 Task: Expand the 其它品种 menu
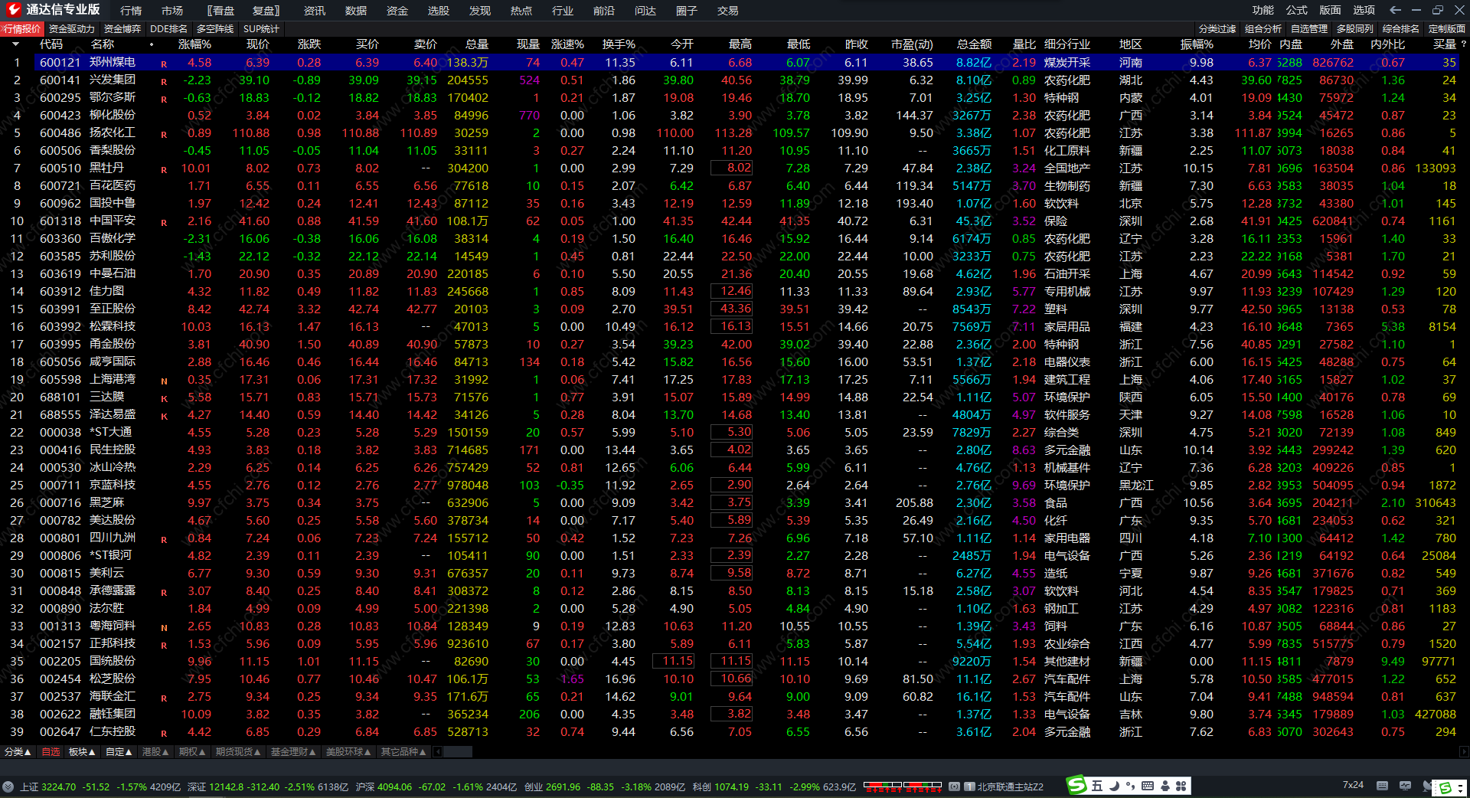(x=403, y=752)
